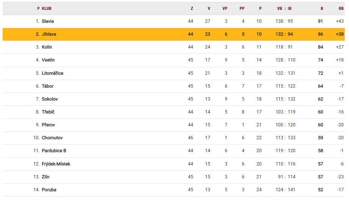Viewport: 349px width, 200px height.
Task: Open Přerov team page
Action: coord(48,125)
